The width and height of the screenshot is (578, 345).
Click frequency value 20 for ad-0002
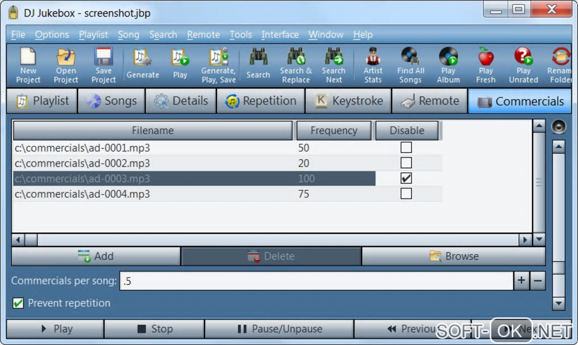click(x=304, y=163)
